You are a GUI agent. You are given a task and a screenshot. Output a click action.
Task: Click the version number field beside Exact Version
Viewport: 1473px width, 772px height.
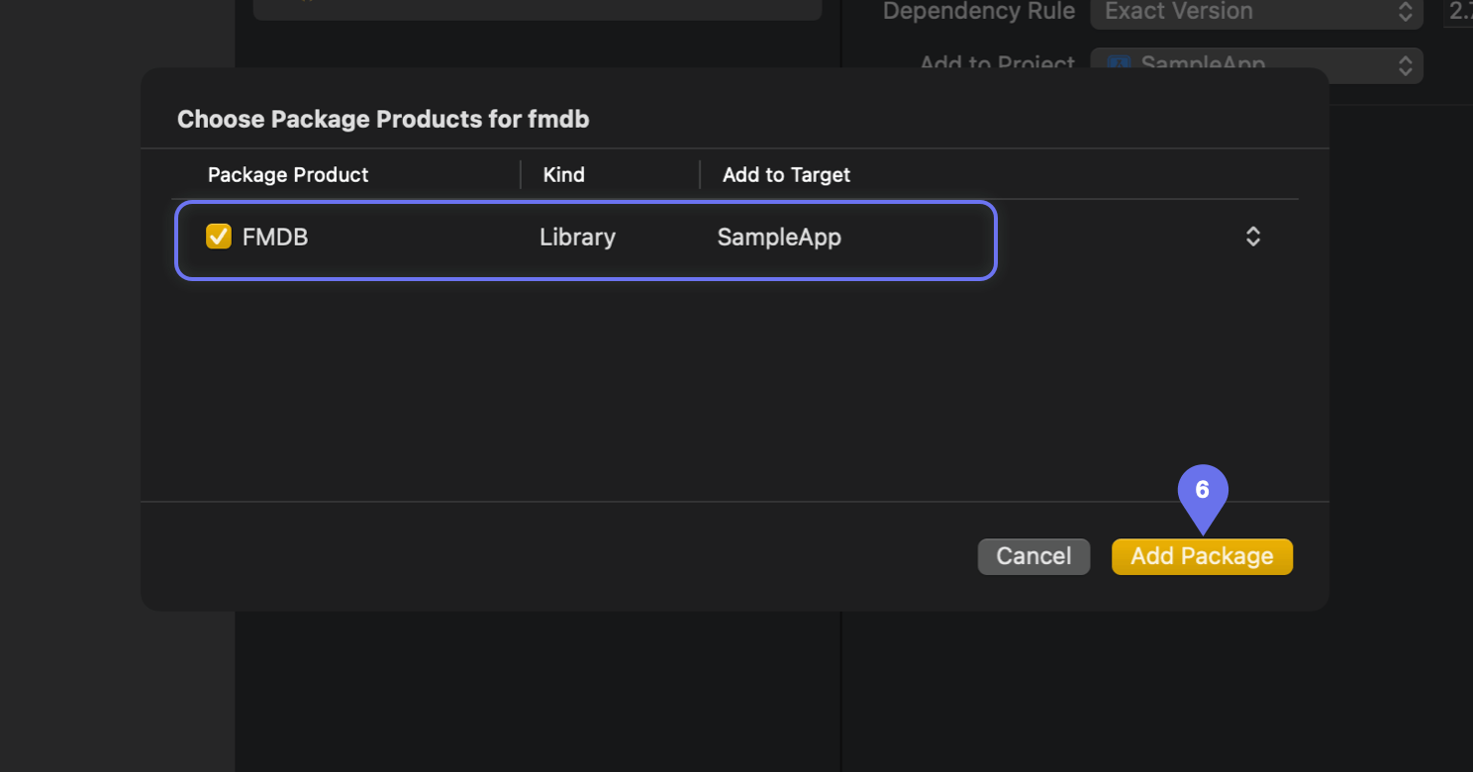1459,12
